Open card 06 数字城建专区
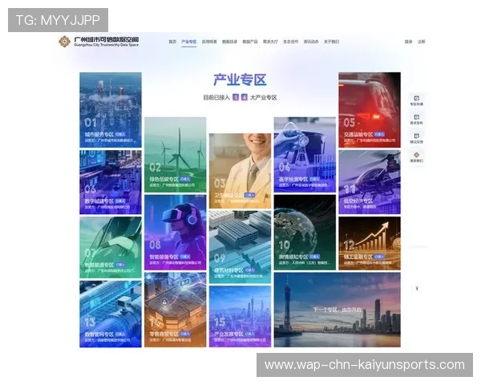This screenshot has height=385, width=481. pyautogui.click(x=111, y=182)
